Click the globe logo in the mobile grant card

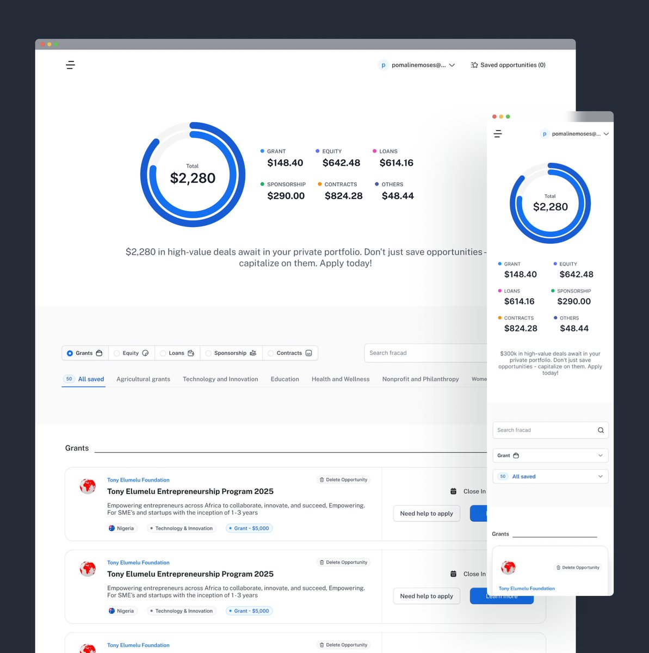point(508,568)
